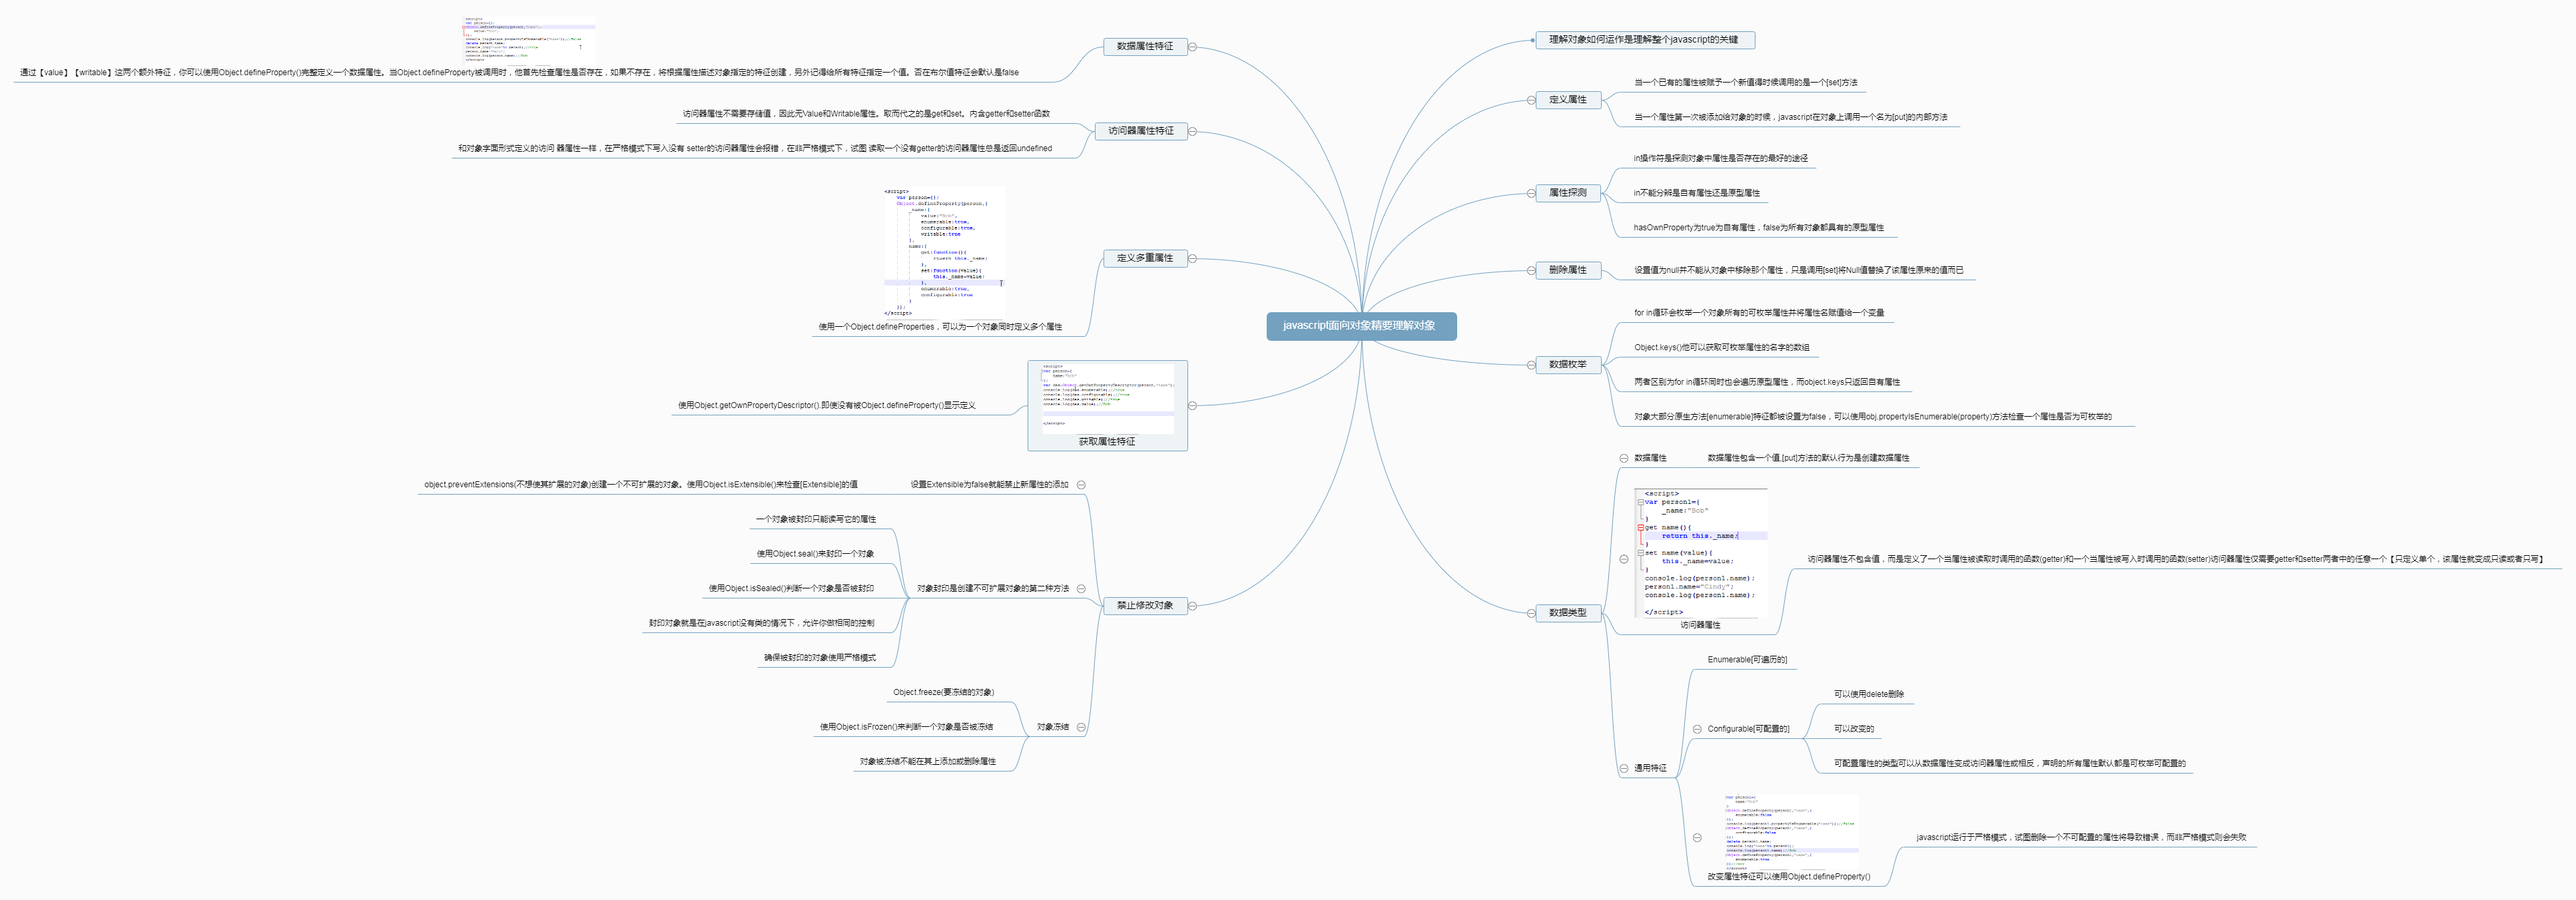Select the 访问器属性特征 topic node

1141,131
